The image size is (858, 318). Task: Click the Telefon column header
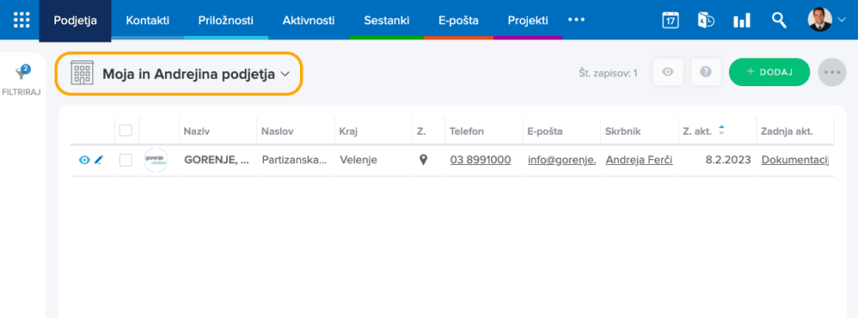point(467,131)
